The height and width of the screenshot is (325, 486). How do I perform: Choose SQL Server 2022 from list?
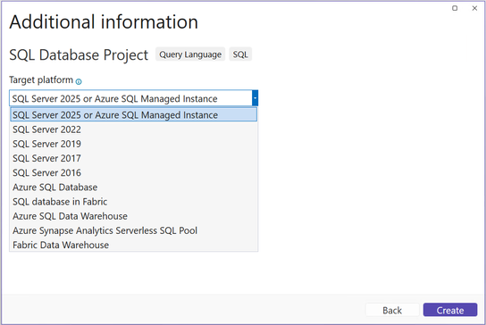click(x=134, y=129)
